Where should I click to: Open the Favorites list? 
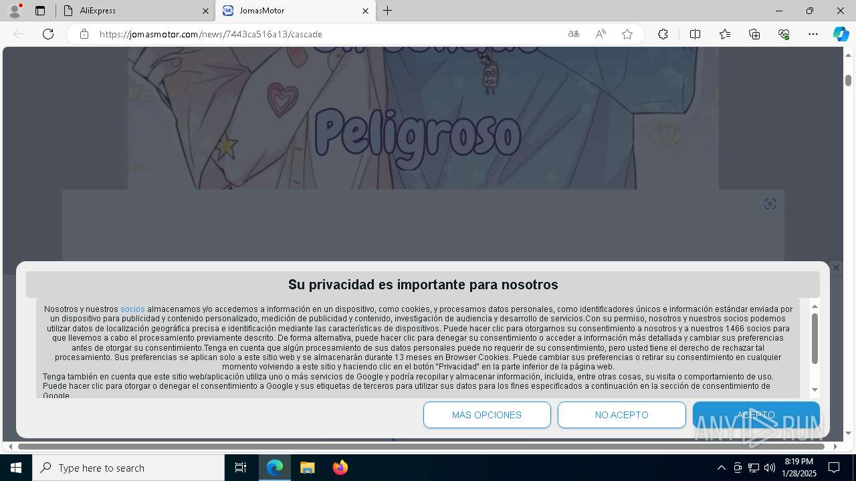tap(725, 34)
